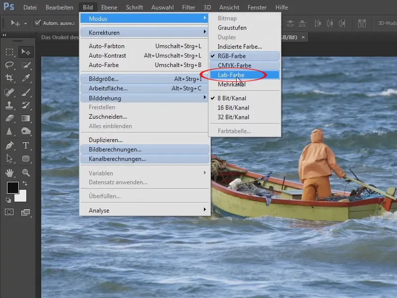Select the Sponge/Dodge tool
Viewport: 397px width, 298px height.
point(26,131)
